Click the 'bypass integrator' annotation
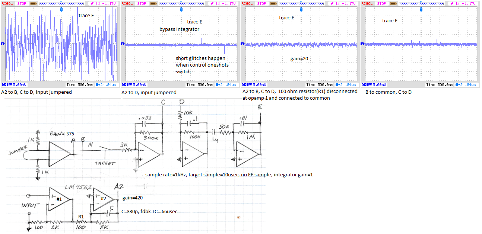This screenshot has width=482, height=234. click(180, 29)
